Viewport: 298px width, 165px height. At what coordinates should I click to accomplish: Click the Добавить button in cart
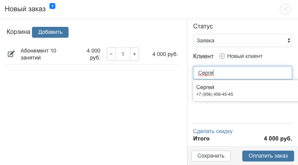click(x=50, y=32)
